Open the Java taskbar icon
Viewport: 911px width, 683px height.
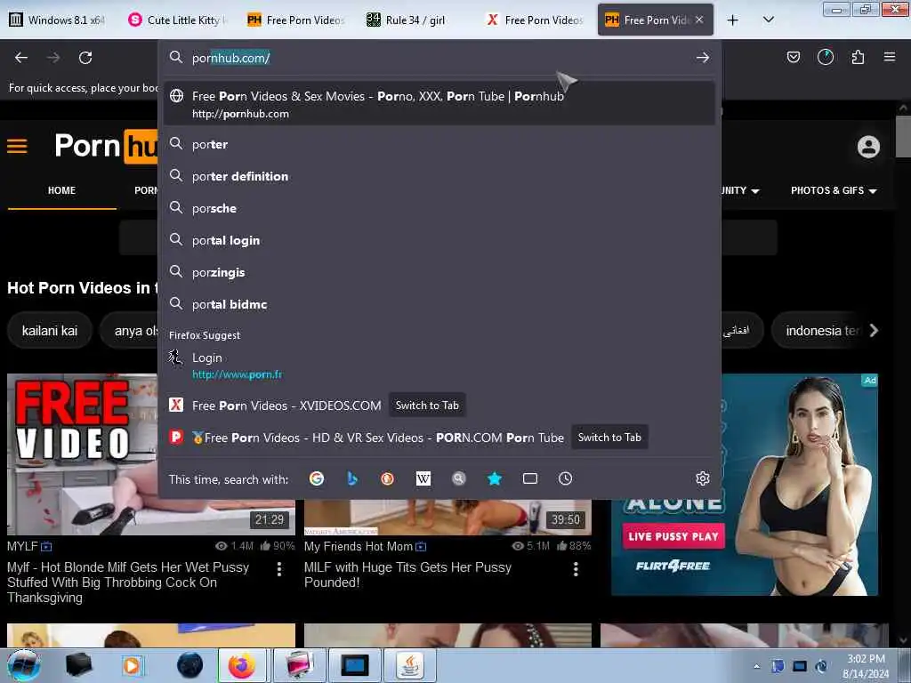(x=410, y=665)
